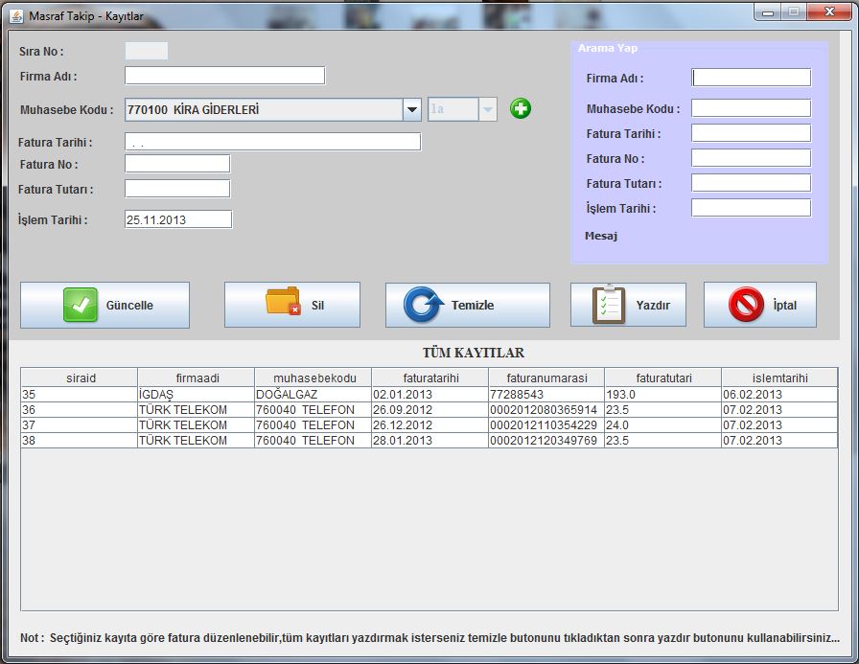Click the Güncelle button label

coord(129,306)
